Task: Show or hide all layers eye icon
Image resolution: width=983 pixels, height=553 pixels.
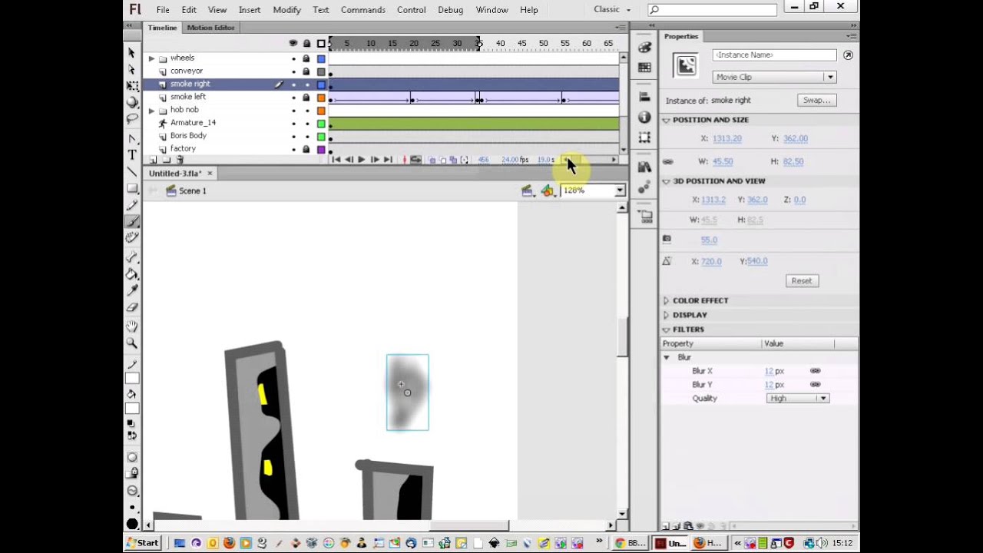Action: [x=293, y=43]
